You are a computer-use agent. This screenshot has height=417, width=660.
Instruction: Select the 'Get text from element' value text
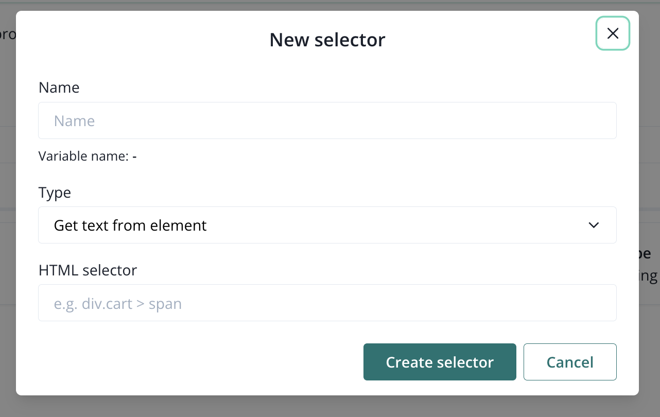(130, 225)
